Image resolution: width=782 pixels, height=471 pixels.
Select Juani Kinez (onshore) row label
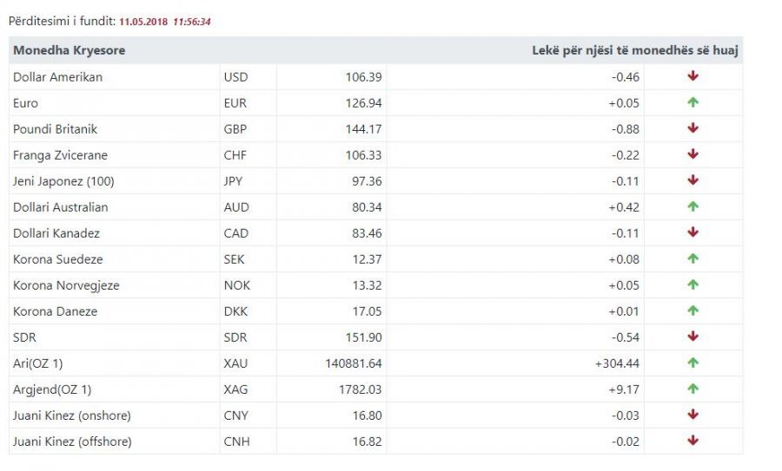click(72, 415)
